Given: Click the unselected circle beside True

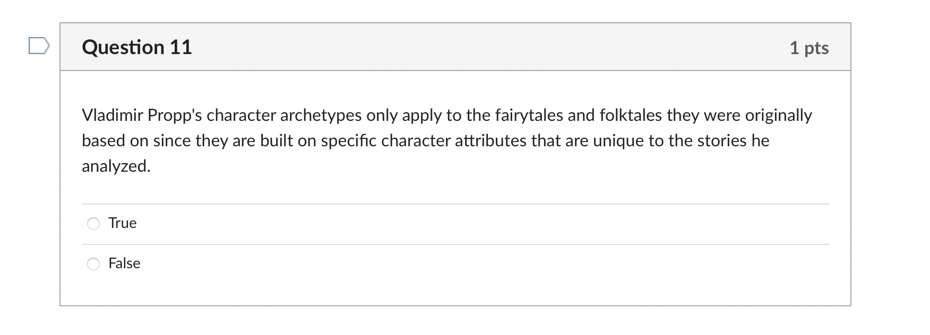Looking at the screenshot, I should [x=93, y=224].
